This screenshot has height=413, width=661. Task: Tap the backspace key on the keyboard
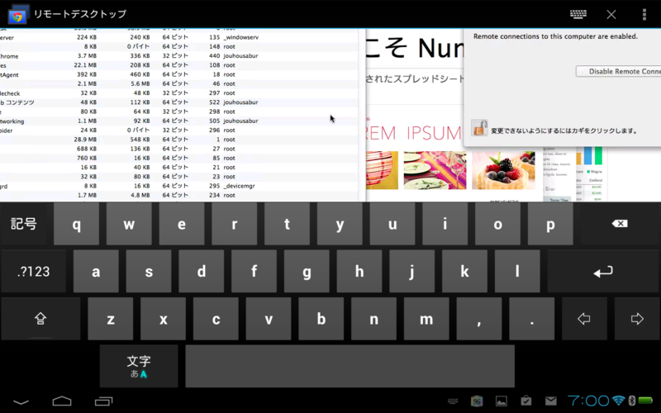tap(620, 224)
